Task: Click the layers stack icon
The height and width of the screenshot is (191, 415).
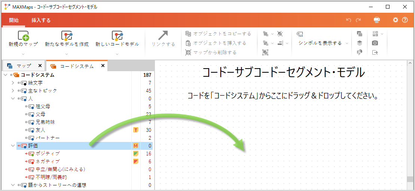Action: click(x=359, y=43)
